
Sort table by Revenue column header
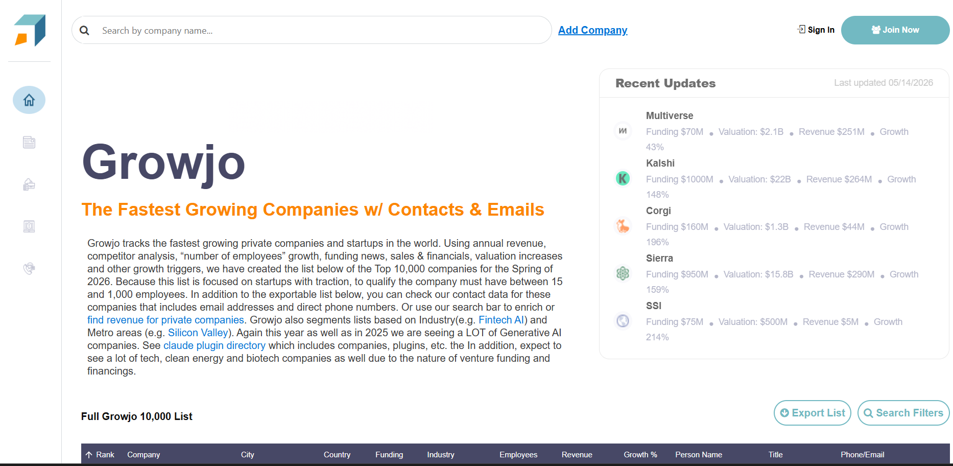coord(577,455)
